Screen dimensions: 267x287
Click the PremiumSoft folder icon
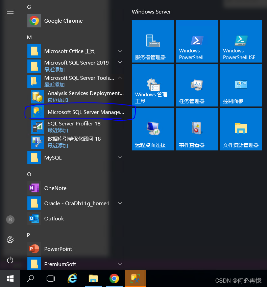[x=34, y=264]
